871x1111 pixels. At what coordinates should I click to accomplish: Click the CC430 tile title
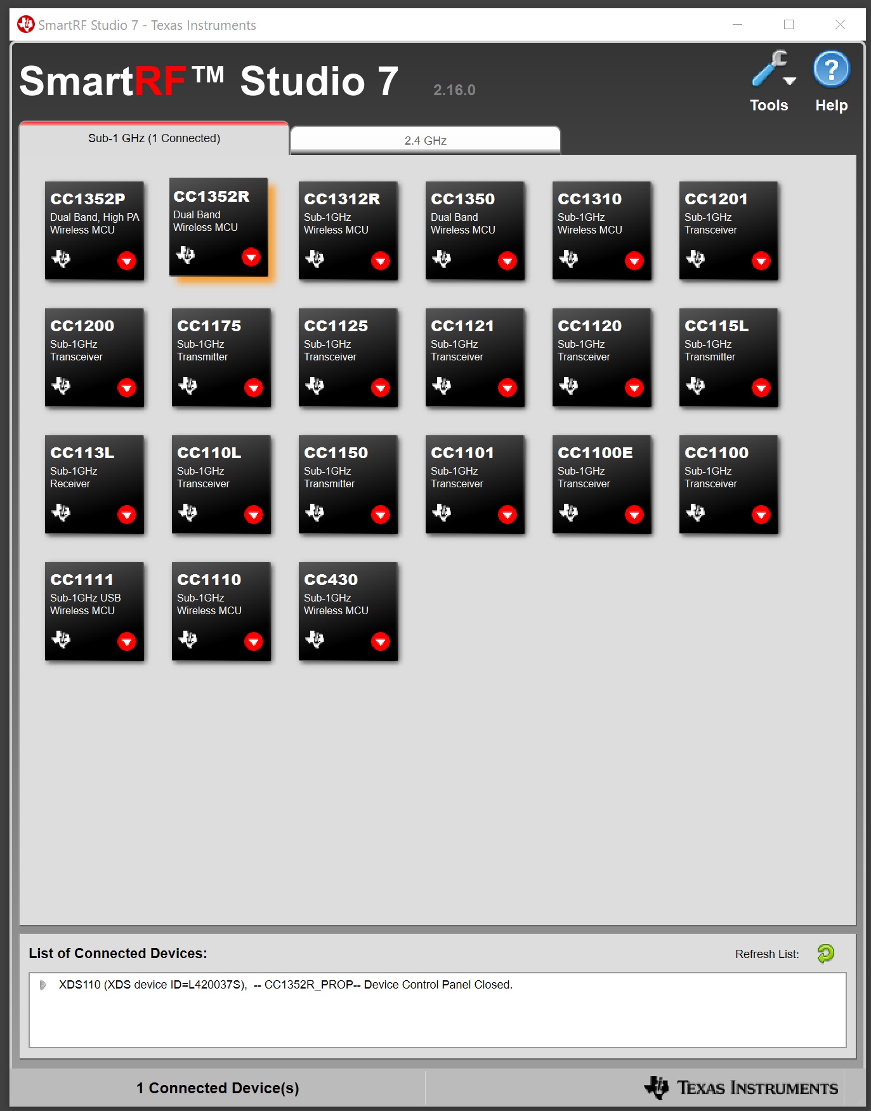click(331, 580)
